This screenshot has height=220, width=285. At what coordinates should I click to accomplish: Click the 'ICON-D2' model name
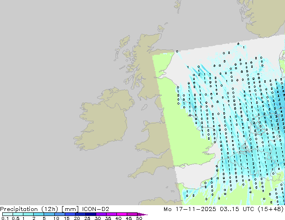96,209
